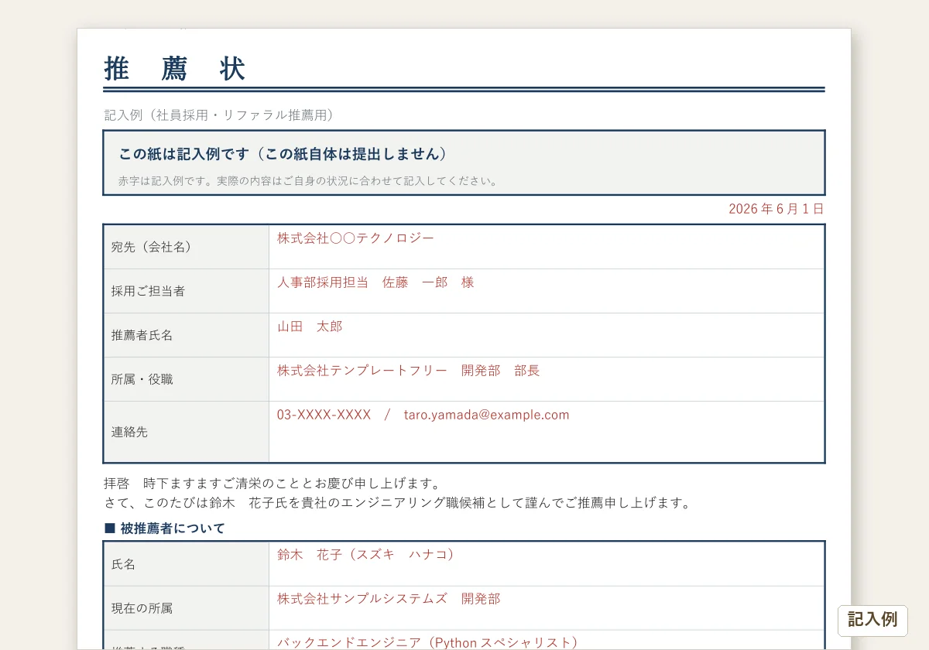Click the sentence starting さて、このたびは
The height and width of the screenshot is (650, 929).
pos(397,503)
